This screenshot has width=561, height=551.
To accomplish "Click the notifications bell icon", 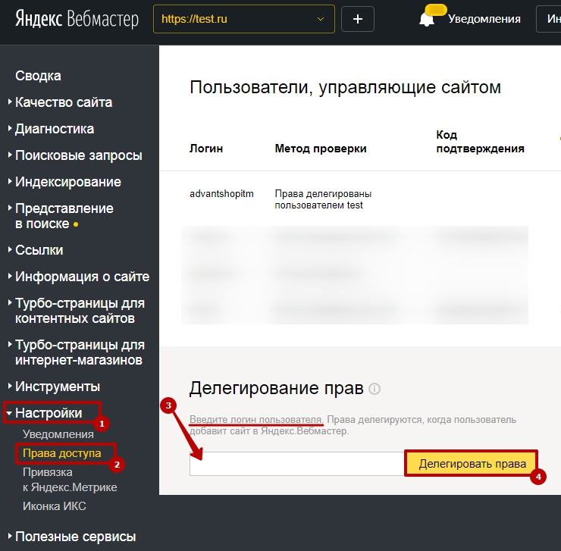I will click(x=428, y=20).
